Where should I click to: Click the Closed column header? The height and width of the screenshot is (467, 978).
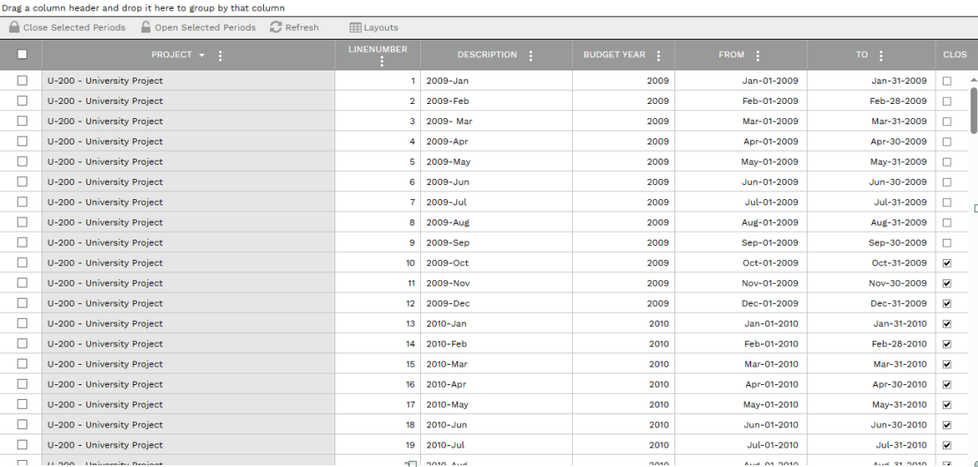pos(954,55)
